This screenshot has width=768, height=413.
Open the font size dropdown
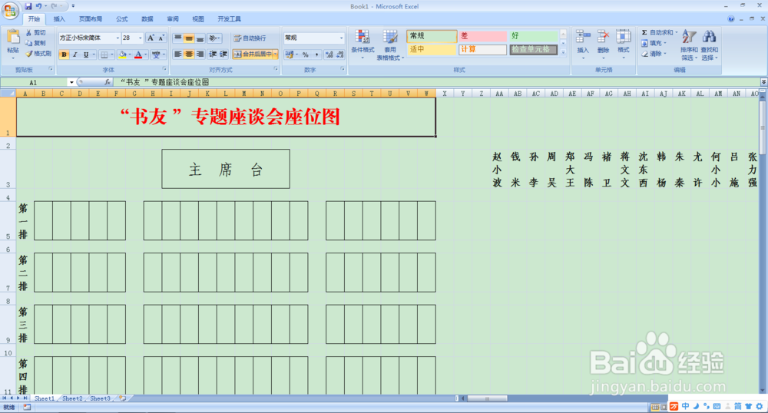click(140, 38)
